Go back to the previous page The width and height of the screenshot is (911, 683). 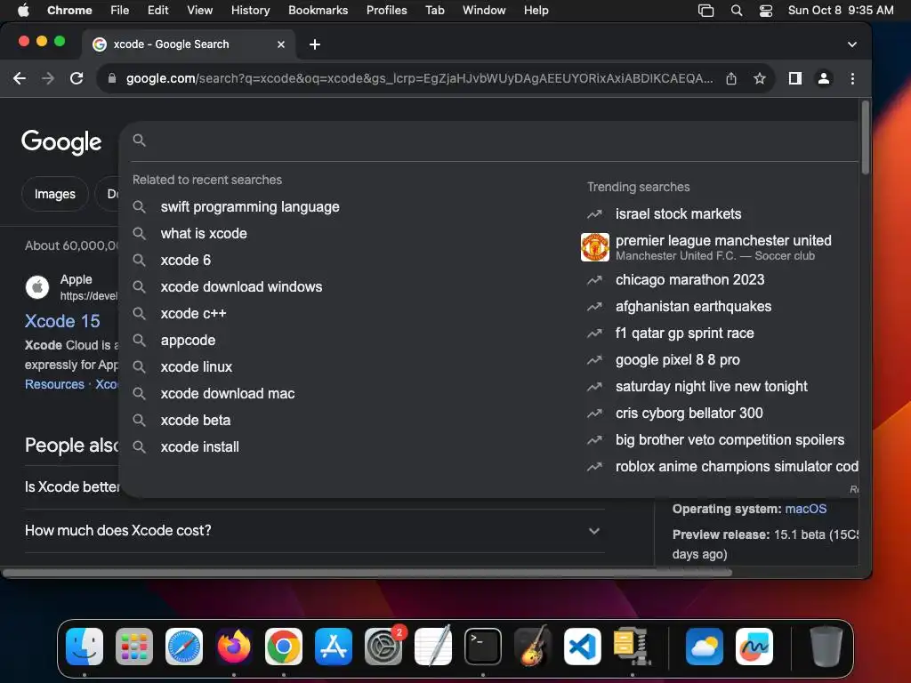point(20,78)
